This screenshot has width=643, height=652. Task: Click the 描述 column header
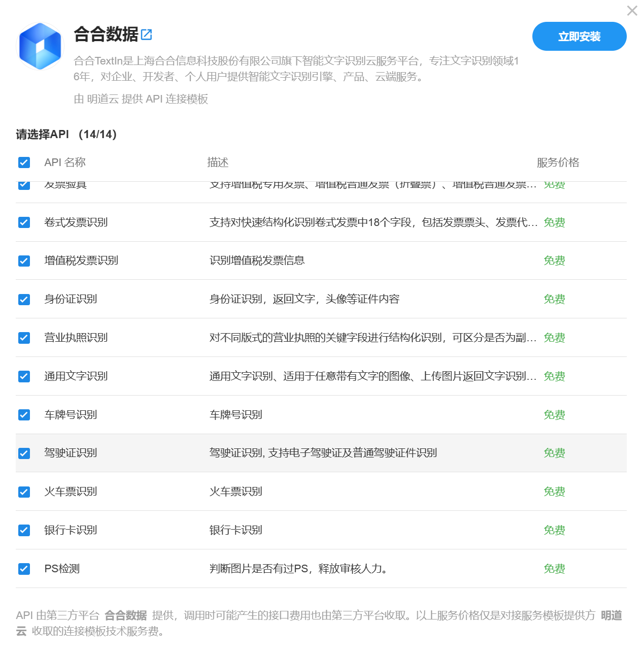[x=218, y=162]
